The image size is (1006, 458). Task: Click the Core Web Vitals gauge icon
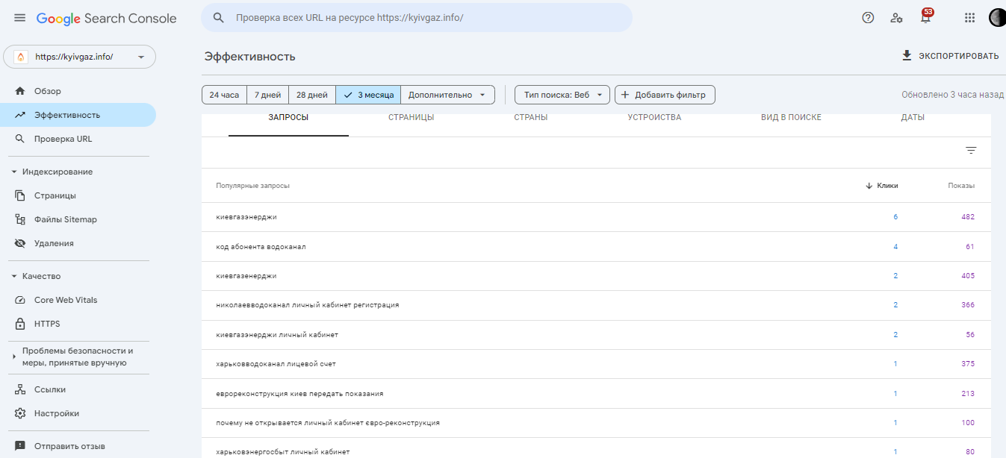pos(20,300)
